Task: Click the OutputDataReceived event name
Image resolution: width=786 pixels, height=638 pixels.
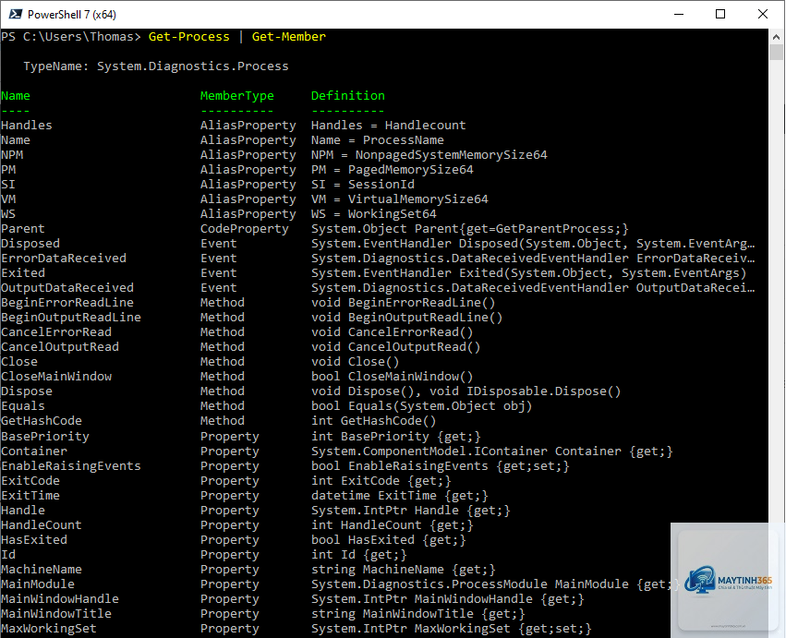Action: 67,288
